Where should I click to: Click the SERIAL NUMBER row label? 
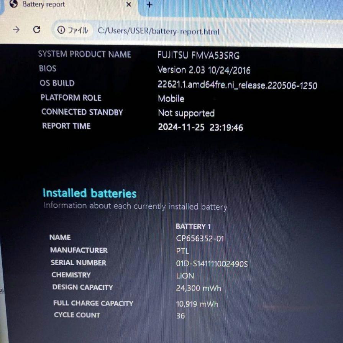click(x=79, y=263)
